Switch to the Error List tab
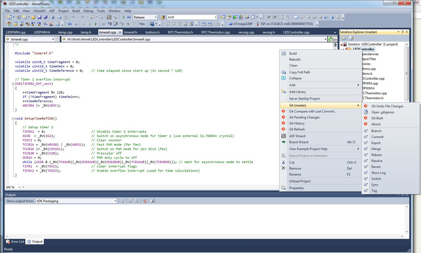Viewport: 421px width, 253px height. [x=15, y=241]
